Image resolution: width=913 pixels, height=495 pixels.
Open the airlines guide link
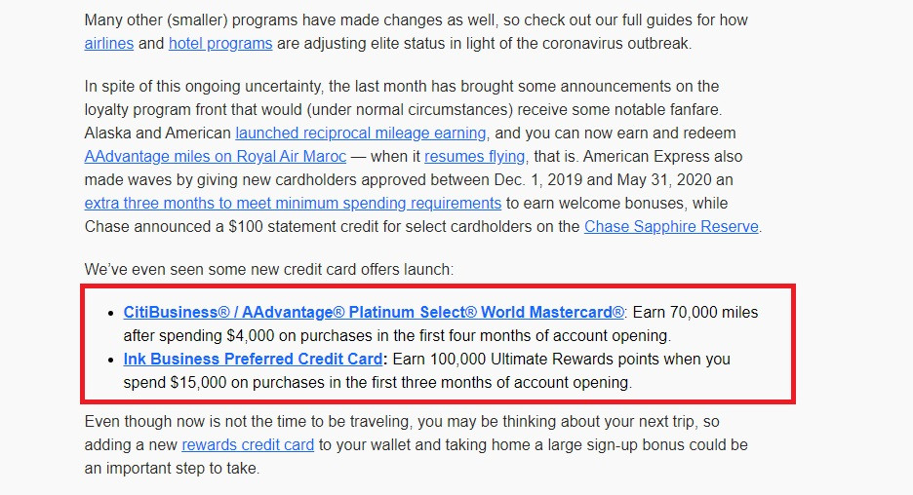tap(109, 44)
